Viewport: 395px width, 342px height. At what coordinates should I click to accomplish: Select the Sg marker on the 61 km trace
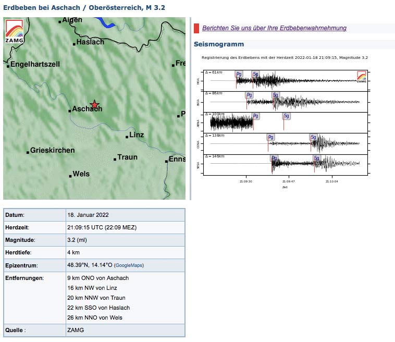(x=255, y=74)
